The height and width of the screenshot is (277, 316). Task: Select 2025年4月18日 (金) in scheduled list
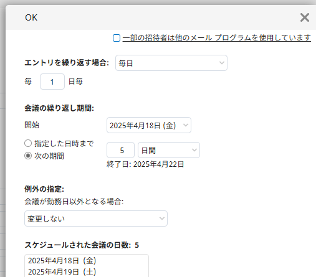pos(62,261)
